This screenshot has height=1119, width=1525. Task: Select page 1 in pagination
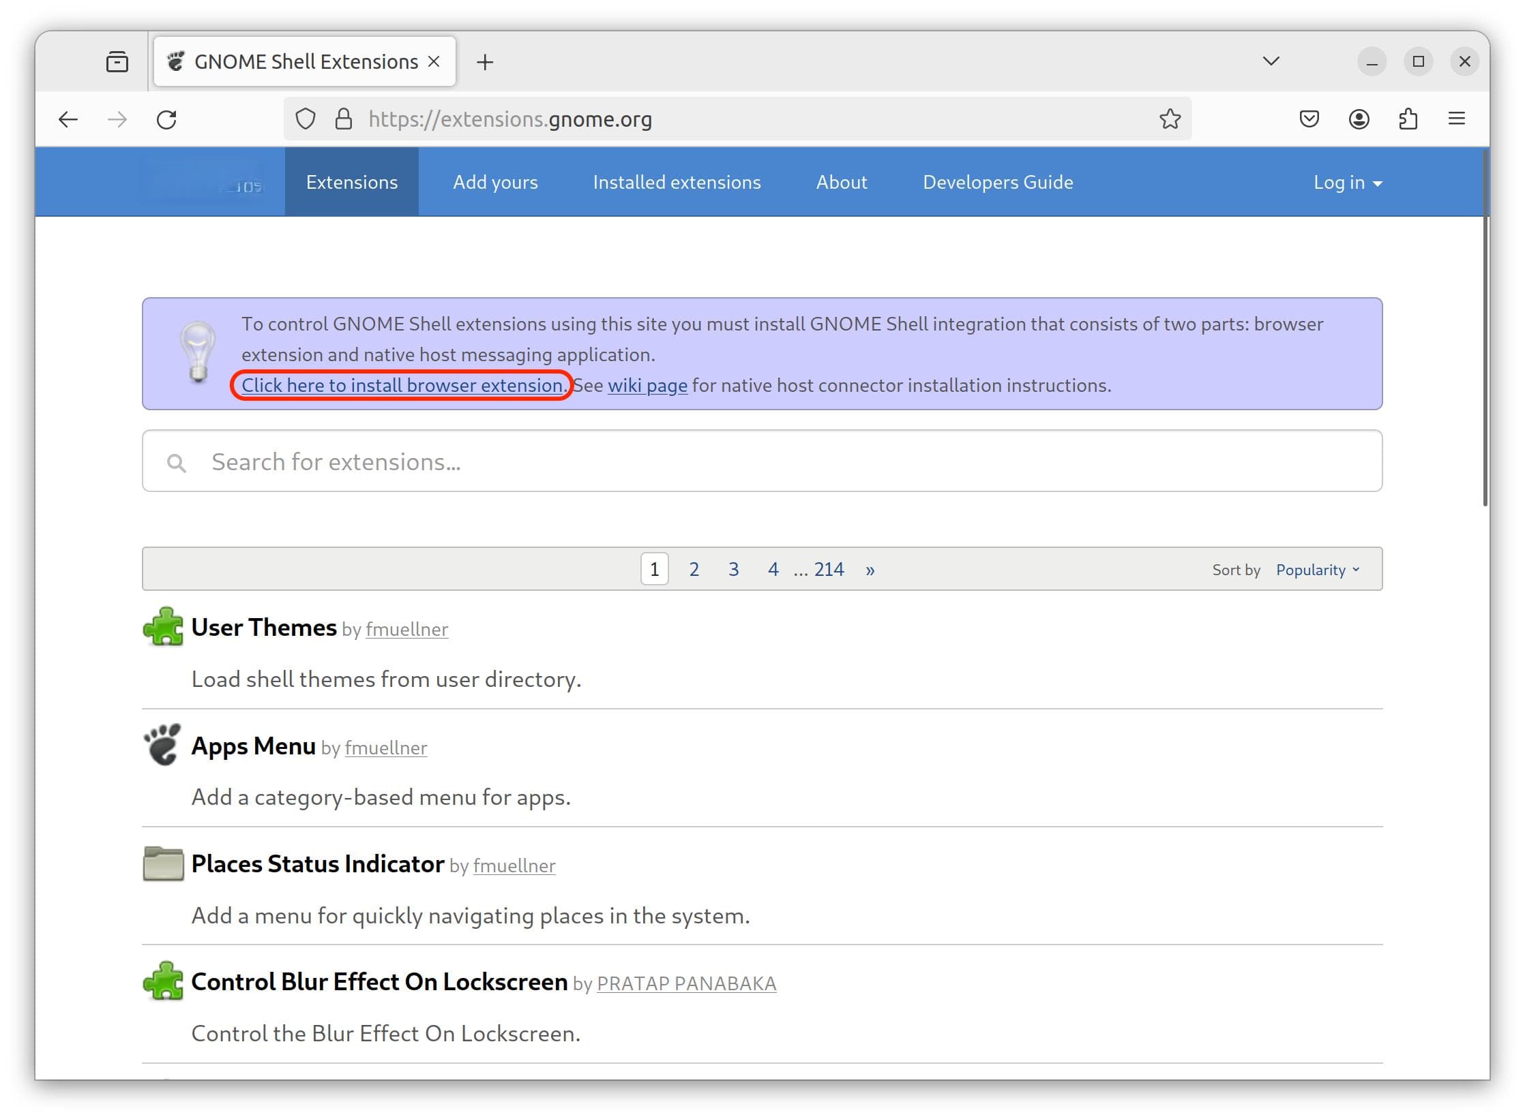(x=655, y=569)
